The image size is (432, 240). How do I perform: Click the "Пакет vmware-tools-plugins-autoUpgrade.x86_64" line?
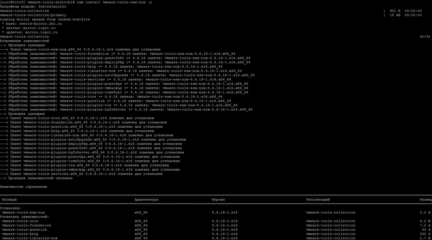pos(93,139)
